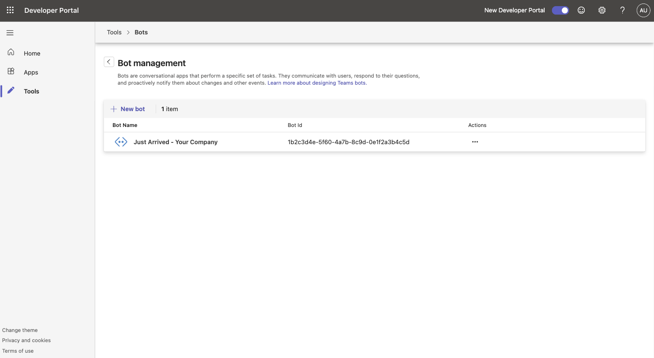Image resolution: width=654 pixels, height=358 pixels.
Task: Open Terms of use link
Action: click(x=18, y=351)
